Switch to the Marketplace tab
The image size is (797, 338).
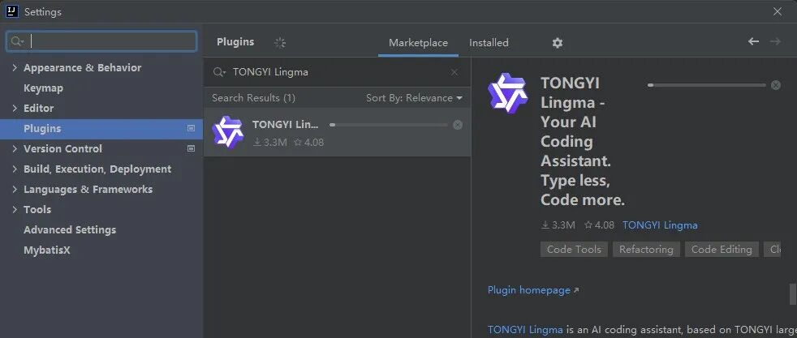click(418, 43)
